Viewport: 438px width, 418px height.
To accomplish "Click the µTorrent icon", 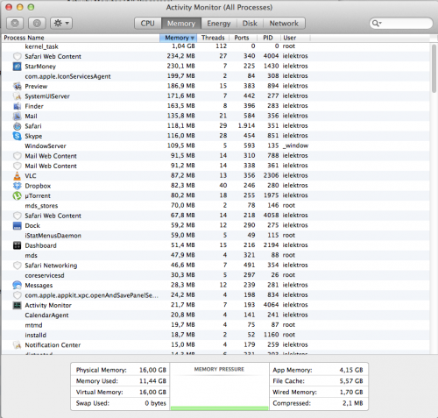I will pos(18,195).
